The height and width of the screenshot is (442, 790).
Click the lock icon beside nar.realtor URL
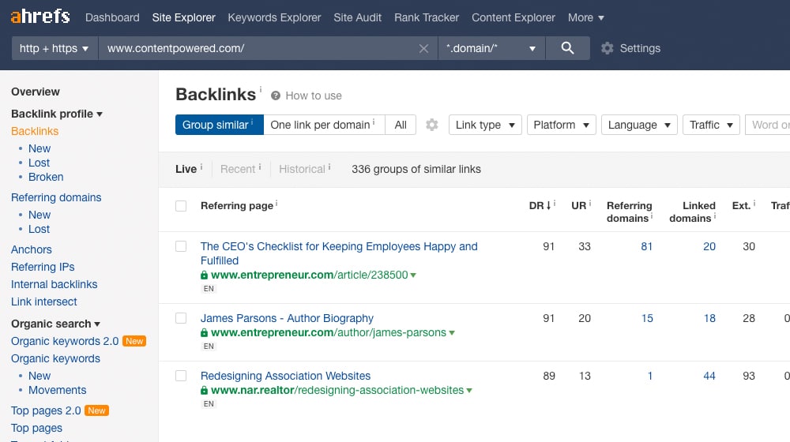204,390
